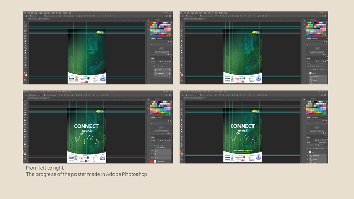Toggle Auto-Select checkbox in top-left screenshot

click(30, 16)
